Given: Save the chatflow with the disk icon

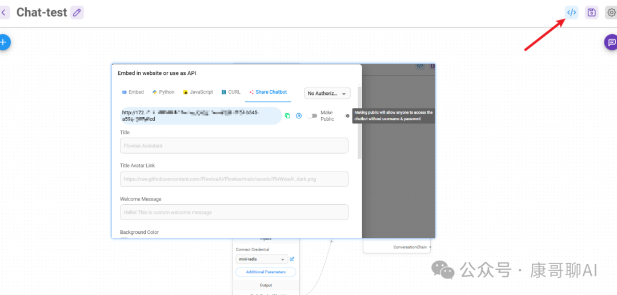Looking at the screenshot, I should point(591,13).
